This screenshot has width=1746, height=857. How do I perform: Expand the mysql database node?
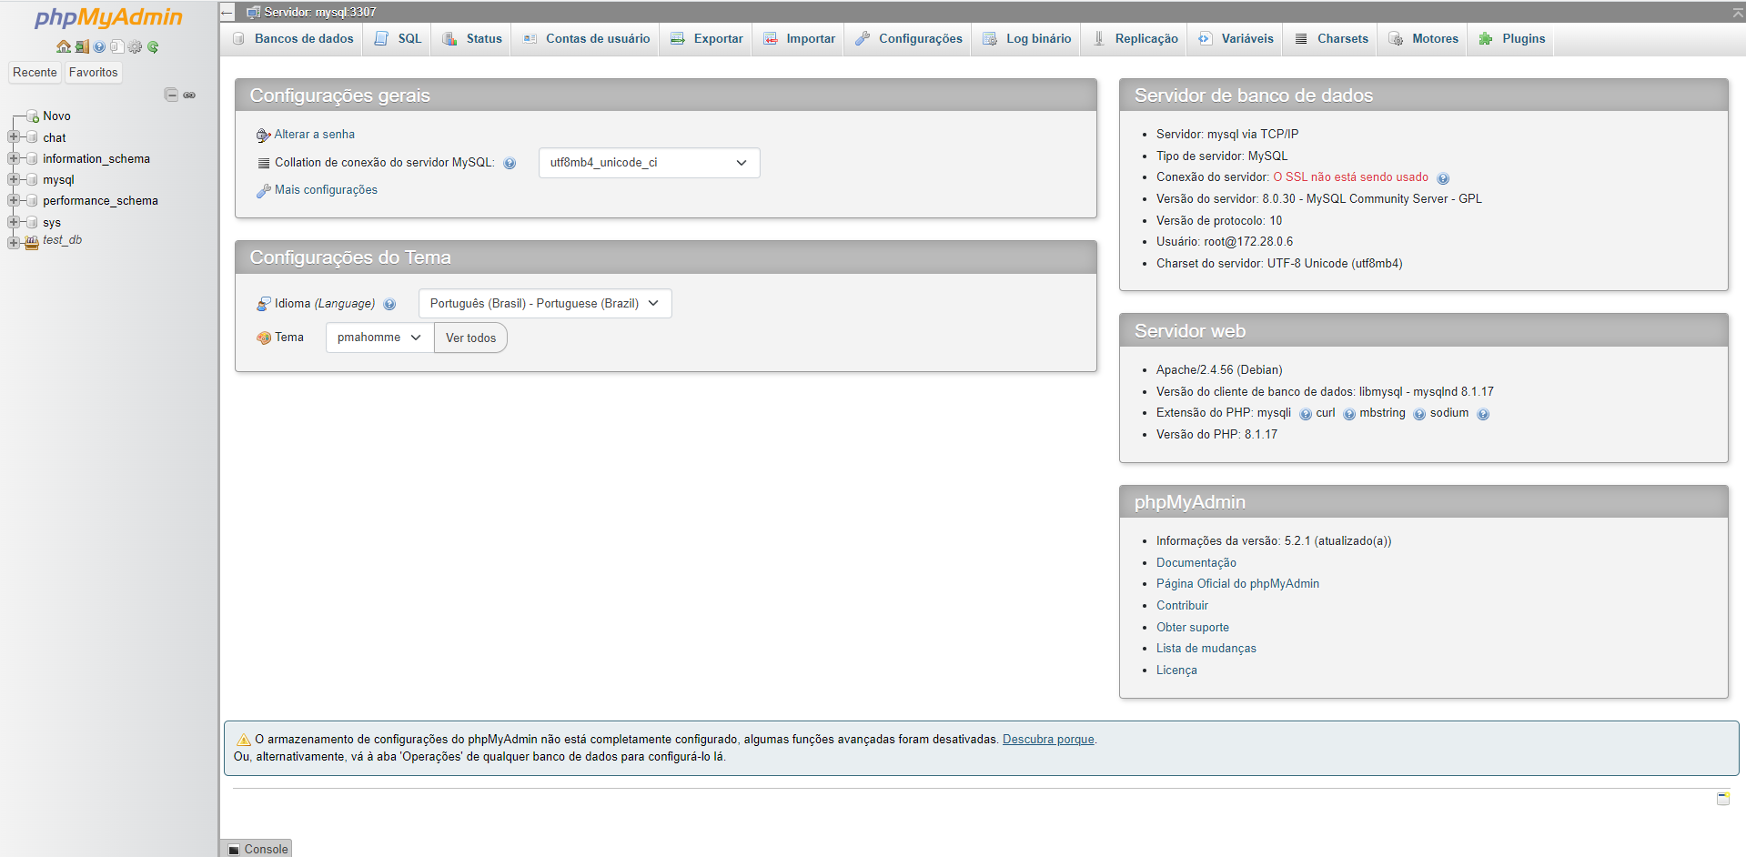(14, 179)
